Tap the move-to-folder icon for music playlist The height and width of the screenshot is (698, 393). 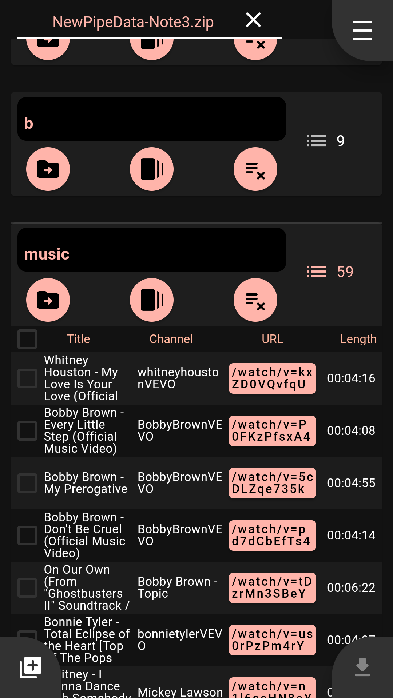(48, 300)
